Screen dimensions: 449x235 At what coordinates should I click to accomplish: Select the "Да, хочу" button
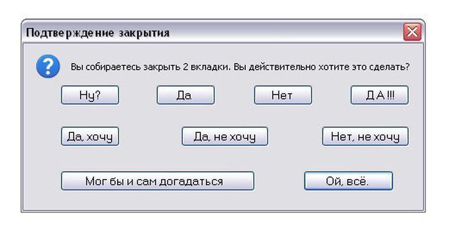tap(90, 137)
